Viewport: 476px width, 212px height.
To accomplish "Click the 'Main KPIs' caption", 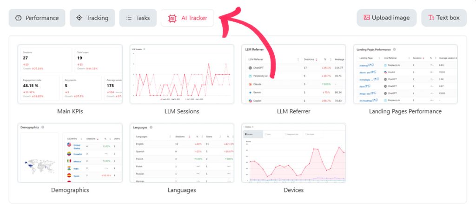I will coord(70,111).
